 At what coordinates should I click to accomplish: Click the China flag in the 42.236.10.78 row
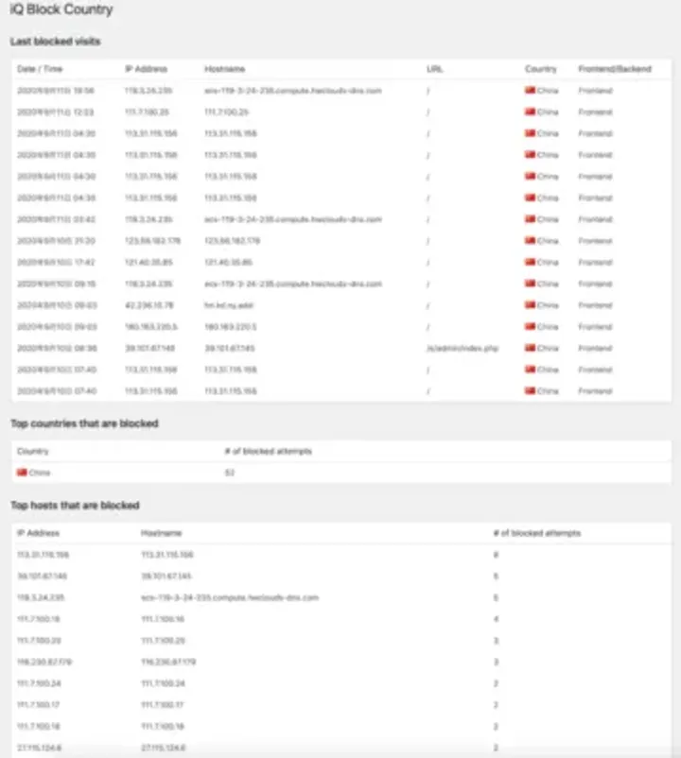click(x=530, y=305)
